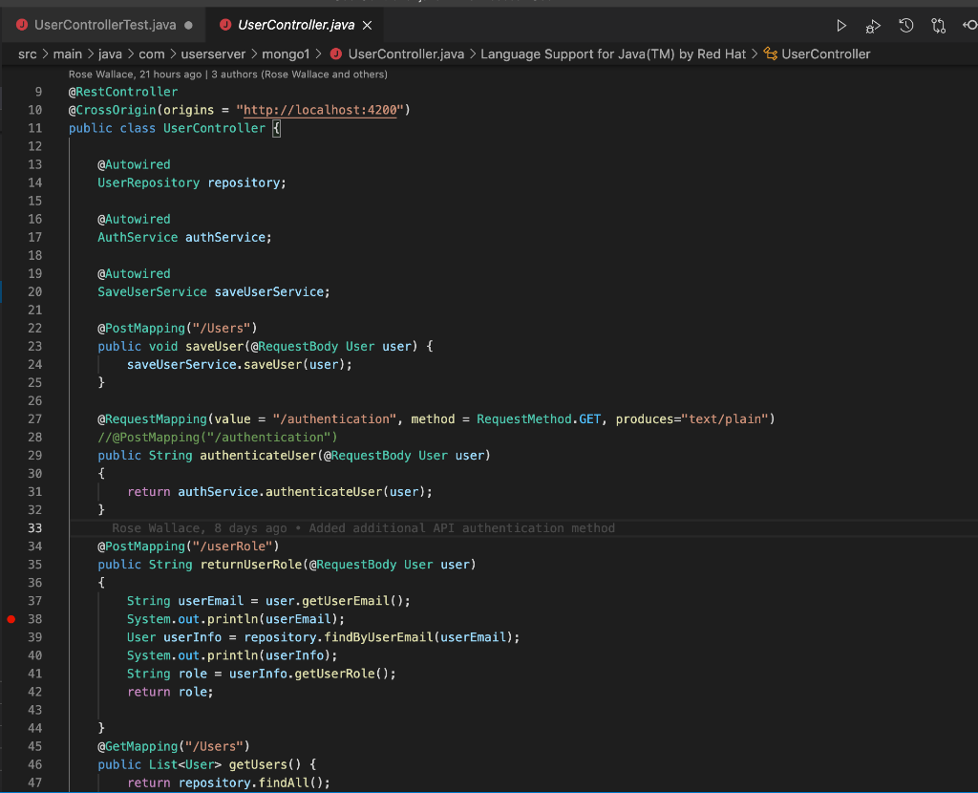Open the file history clock icon
The image size is (978, 793).
(906, 26)
